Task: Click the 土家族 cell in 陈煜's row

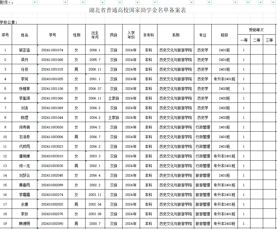Action: (x=114, y=118)
